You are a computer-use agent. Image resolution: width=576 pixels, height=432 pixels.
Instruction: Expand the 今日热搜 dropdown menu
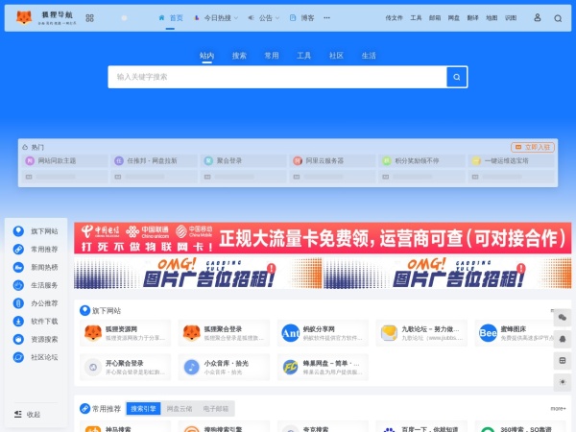pyautogui.click(x=216, y=17)
